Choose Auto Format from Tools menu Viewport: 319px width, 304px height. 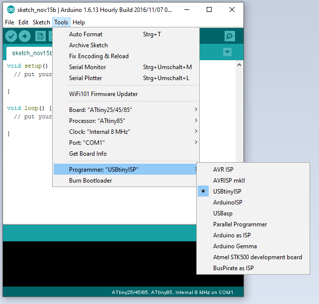[126, 34]
